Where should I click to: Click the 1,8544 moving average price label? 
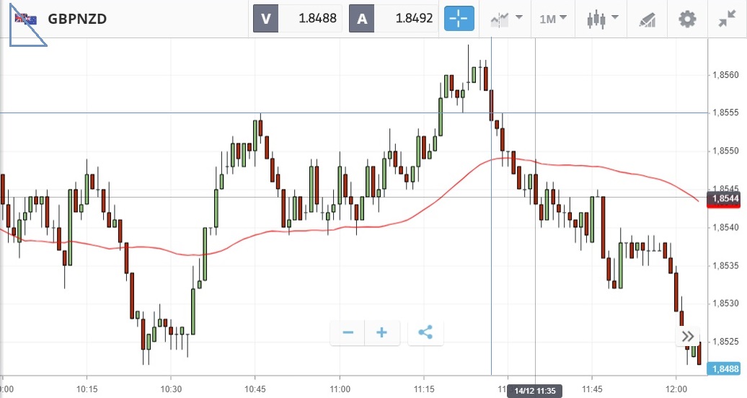pyautogui.click(x=727, y=198)
